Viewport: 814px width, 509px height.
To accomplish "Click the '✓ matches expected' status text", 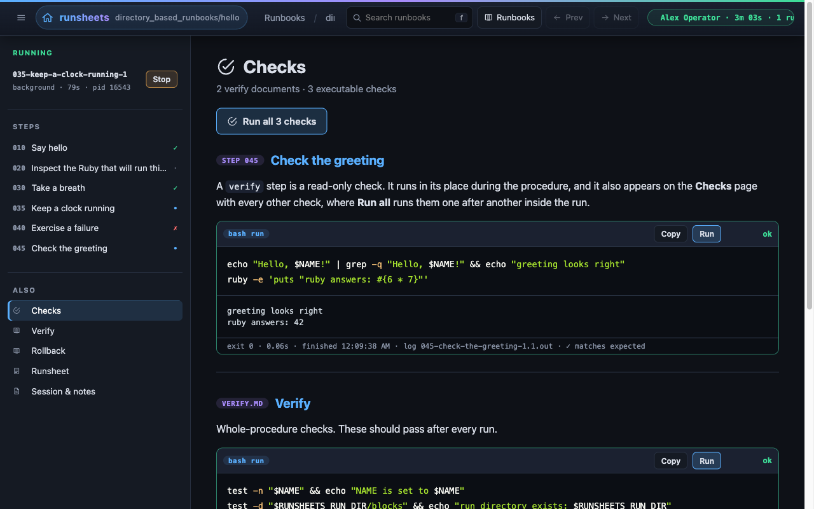I will (x=605, y=346).
